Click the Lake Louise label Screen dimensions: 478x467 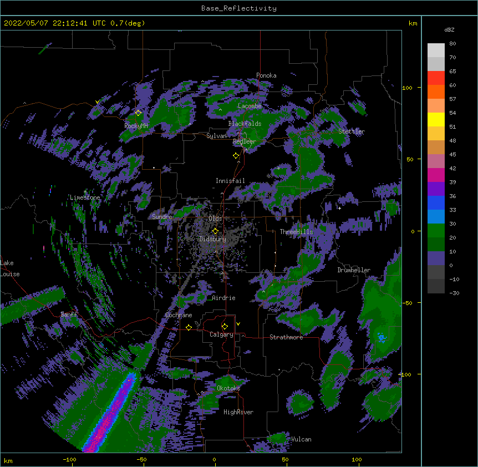[10, 268]
